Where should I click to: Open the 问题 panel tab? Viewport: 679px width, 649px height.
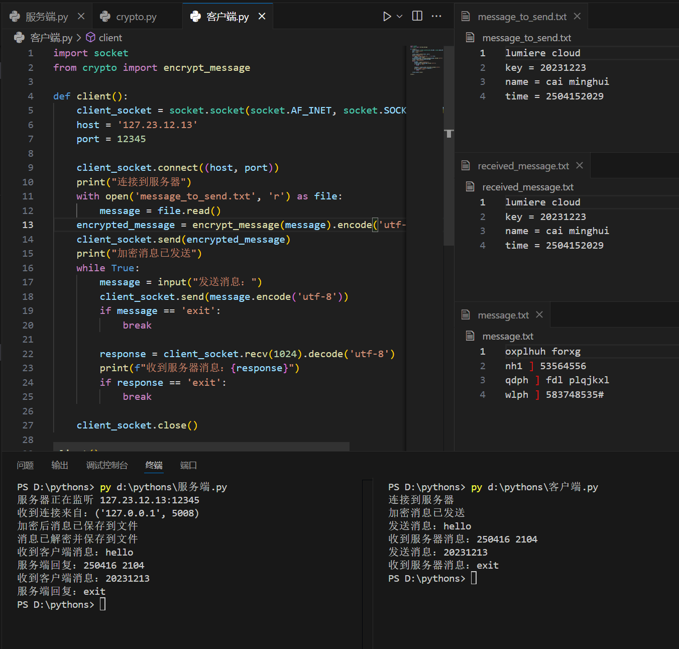point(25,465)
